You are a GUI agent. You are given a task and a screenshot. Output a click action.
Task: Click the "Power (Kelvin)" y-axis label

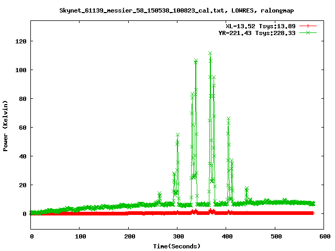(6, 125)
